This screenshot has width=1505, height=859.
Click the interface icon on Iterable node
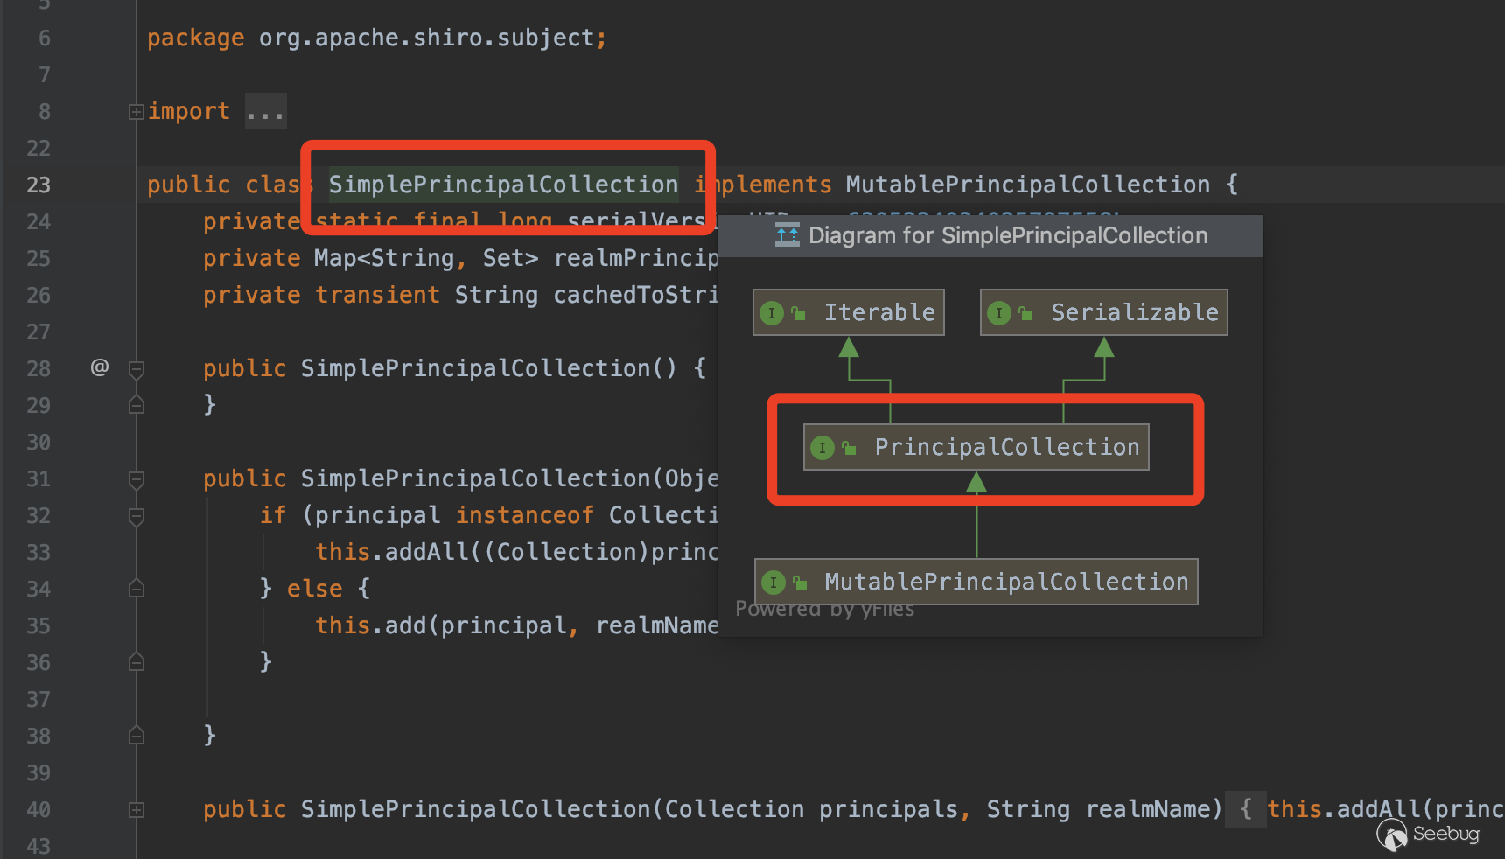pos(771,313)
